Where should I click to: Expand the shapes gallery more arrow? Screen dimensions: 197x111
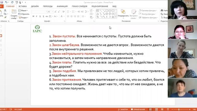116,17
